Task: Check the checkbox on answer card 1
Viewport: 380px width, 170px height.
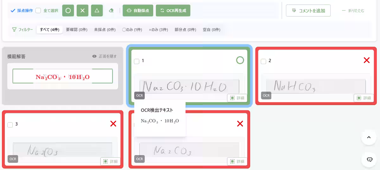Action: pyautogui.click(x=137, y=62)
